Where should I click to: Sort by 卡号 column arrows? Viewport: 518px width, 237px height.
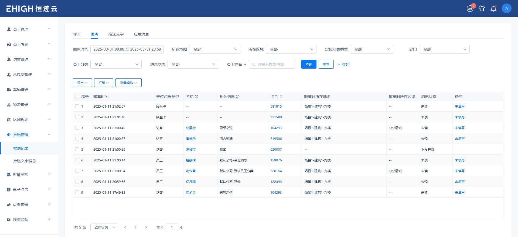[281, 97]
